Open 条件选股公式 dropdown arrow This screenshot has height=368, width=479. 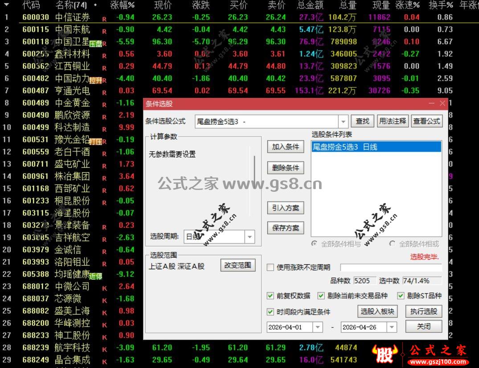[x=343, y=122]
